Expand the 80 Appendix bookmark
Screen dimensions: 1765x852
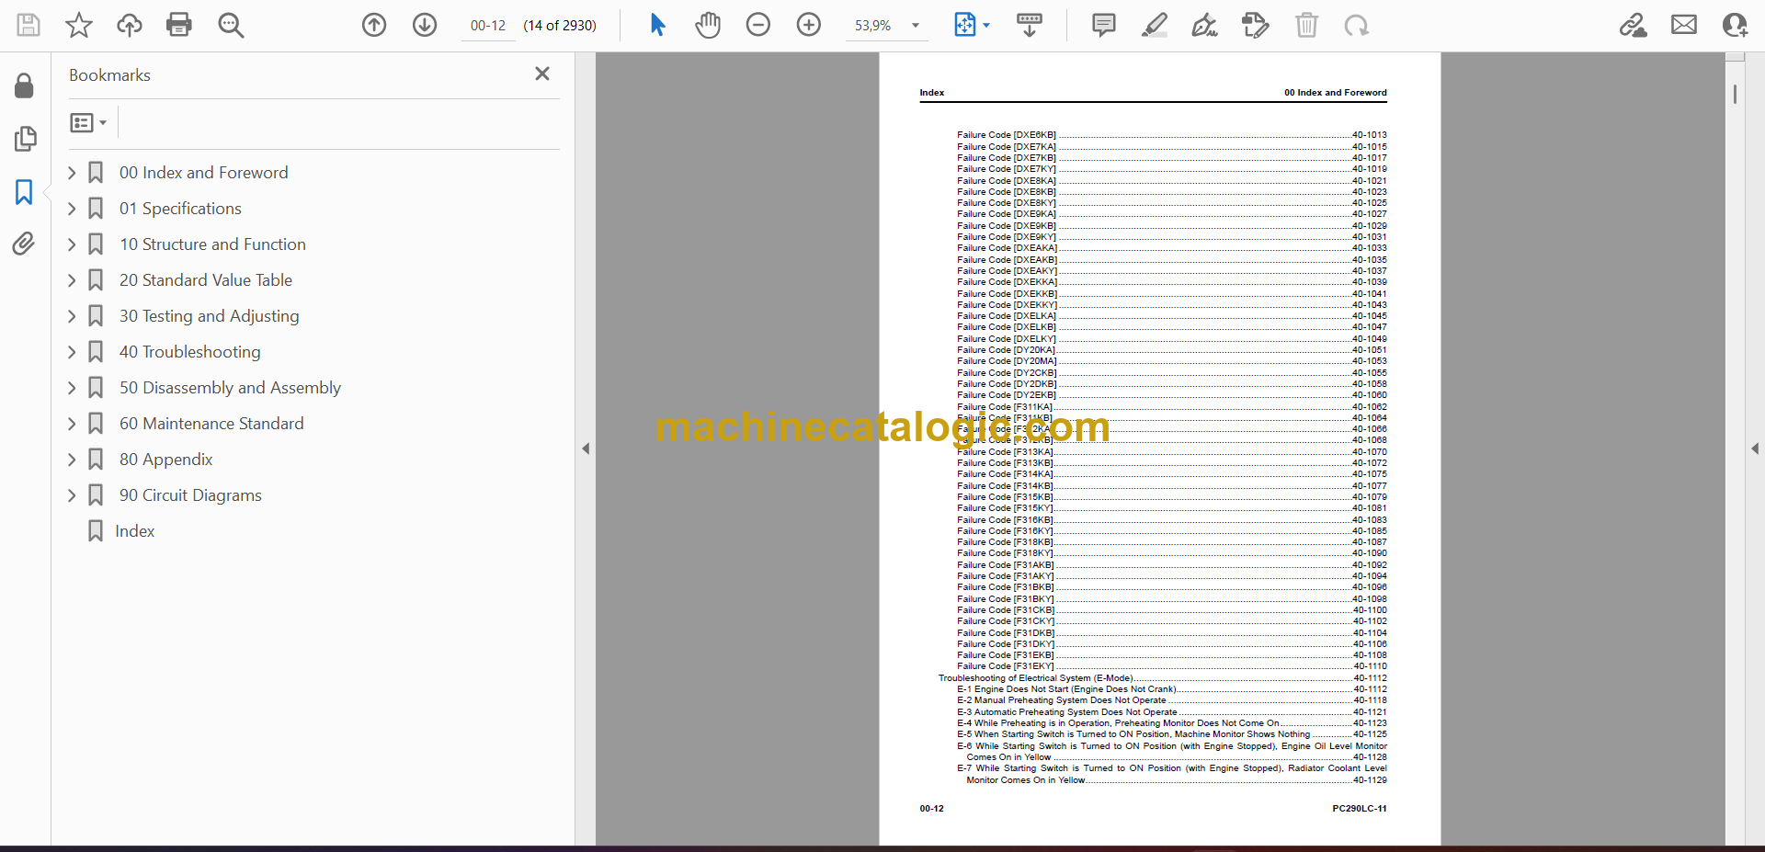tap(72, 460)
